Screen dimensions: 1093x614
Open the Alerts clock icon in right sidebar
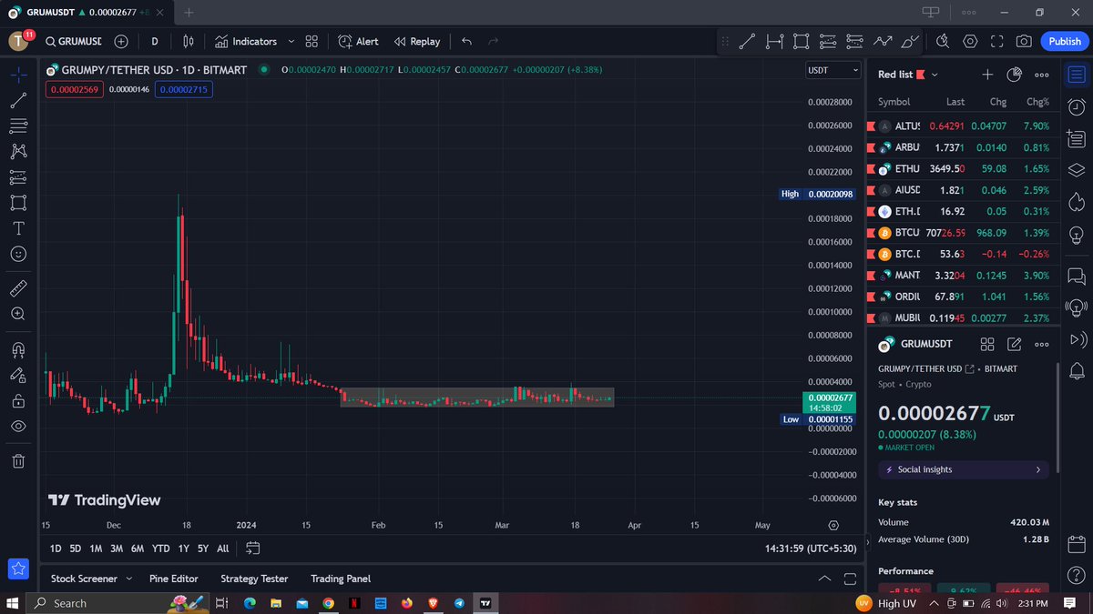pos(1077,107)
